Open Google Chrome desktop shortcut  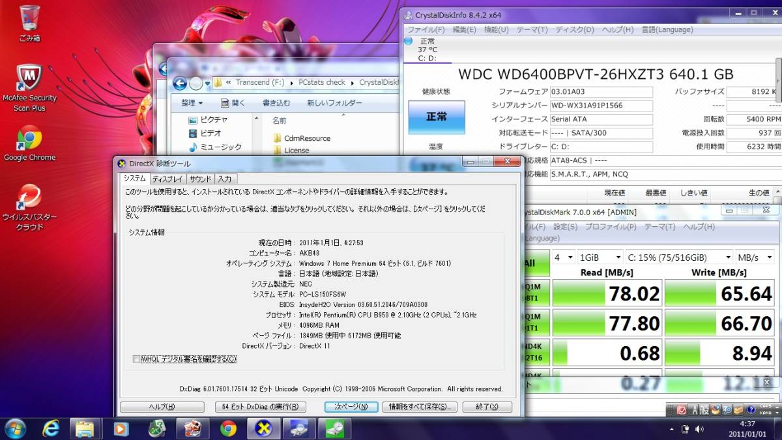[29, 142]
